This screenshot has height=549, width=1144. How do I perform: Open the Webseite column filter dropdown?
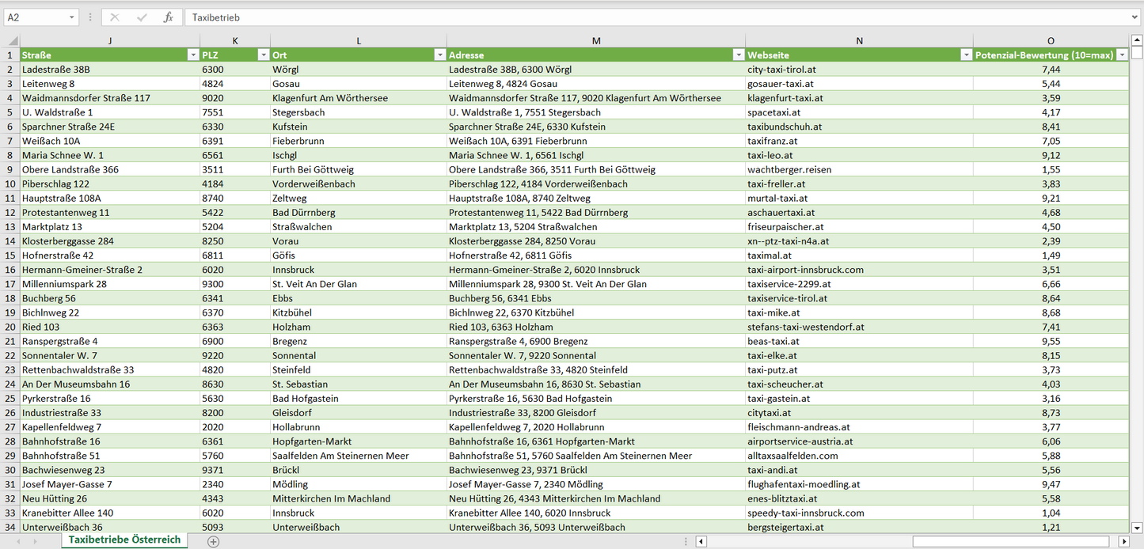tap(966, 55)
